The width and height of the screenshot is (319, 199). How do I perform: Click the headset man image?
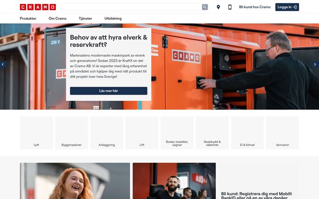coord(175,181)
